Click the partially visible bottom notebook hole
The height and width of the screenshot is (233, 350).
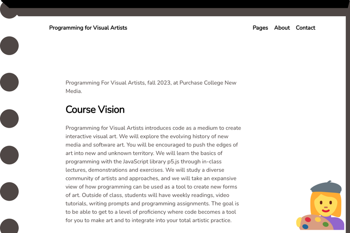coord(9,226)
